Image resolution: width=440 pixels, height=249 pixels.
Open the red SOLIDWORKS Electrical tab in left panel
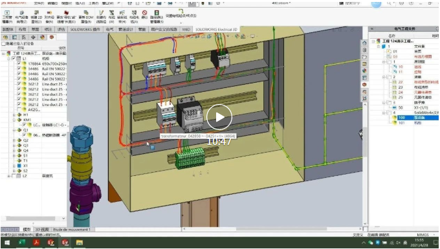pyautogui.click(x=52, y=38)
